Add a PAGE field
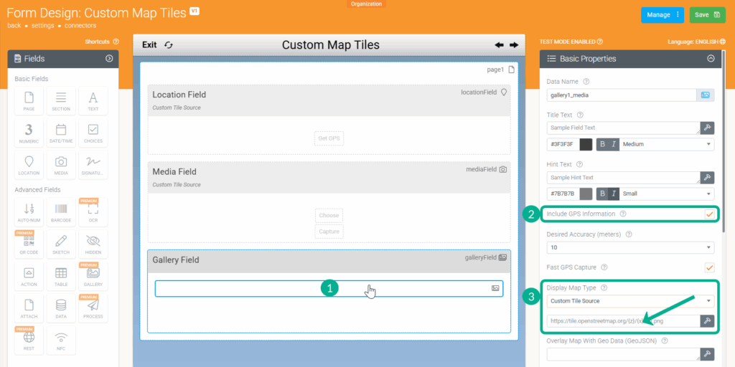Viewport: 735px width, 367px height. (29, 100)
